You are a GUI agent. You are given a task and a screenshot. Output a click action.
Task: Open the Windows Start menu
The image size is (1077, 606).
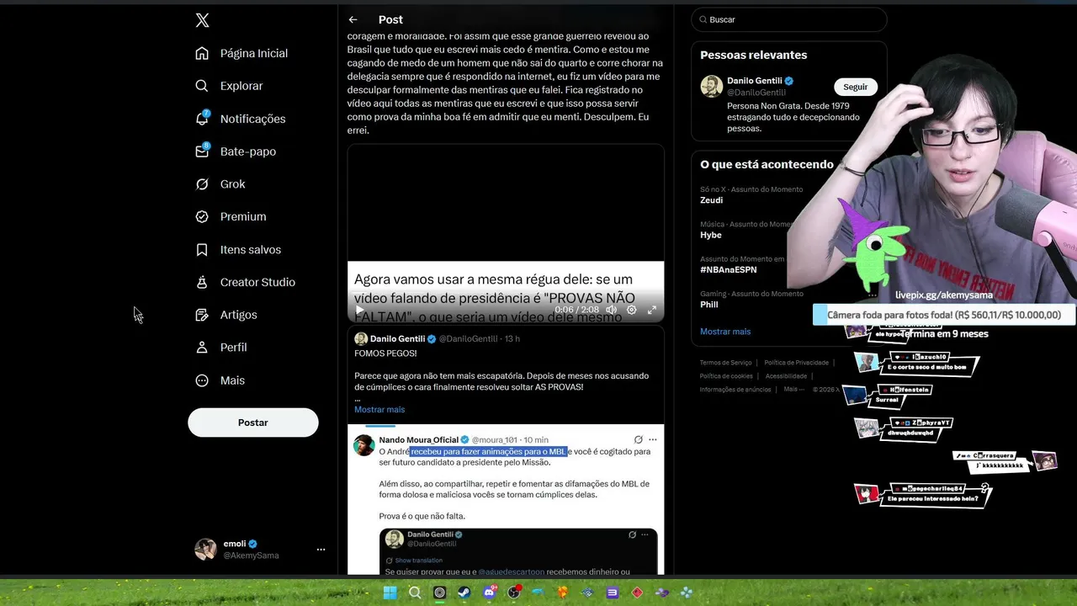390,593
